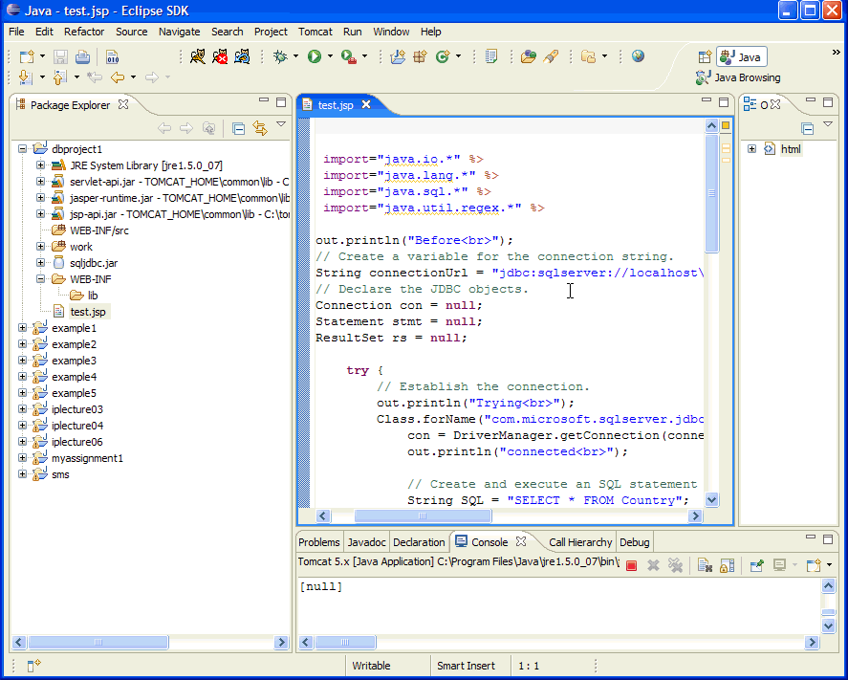
Task: Start Tomcat using the first cat icon
Action: (197, 57)
